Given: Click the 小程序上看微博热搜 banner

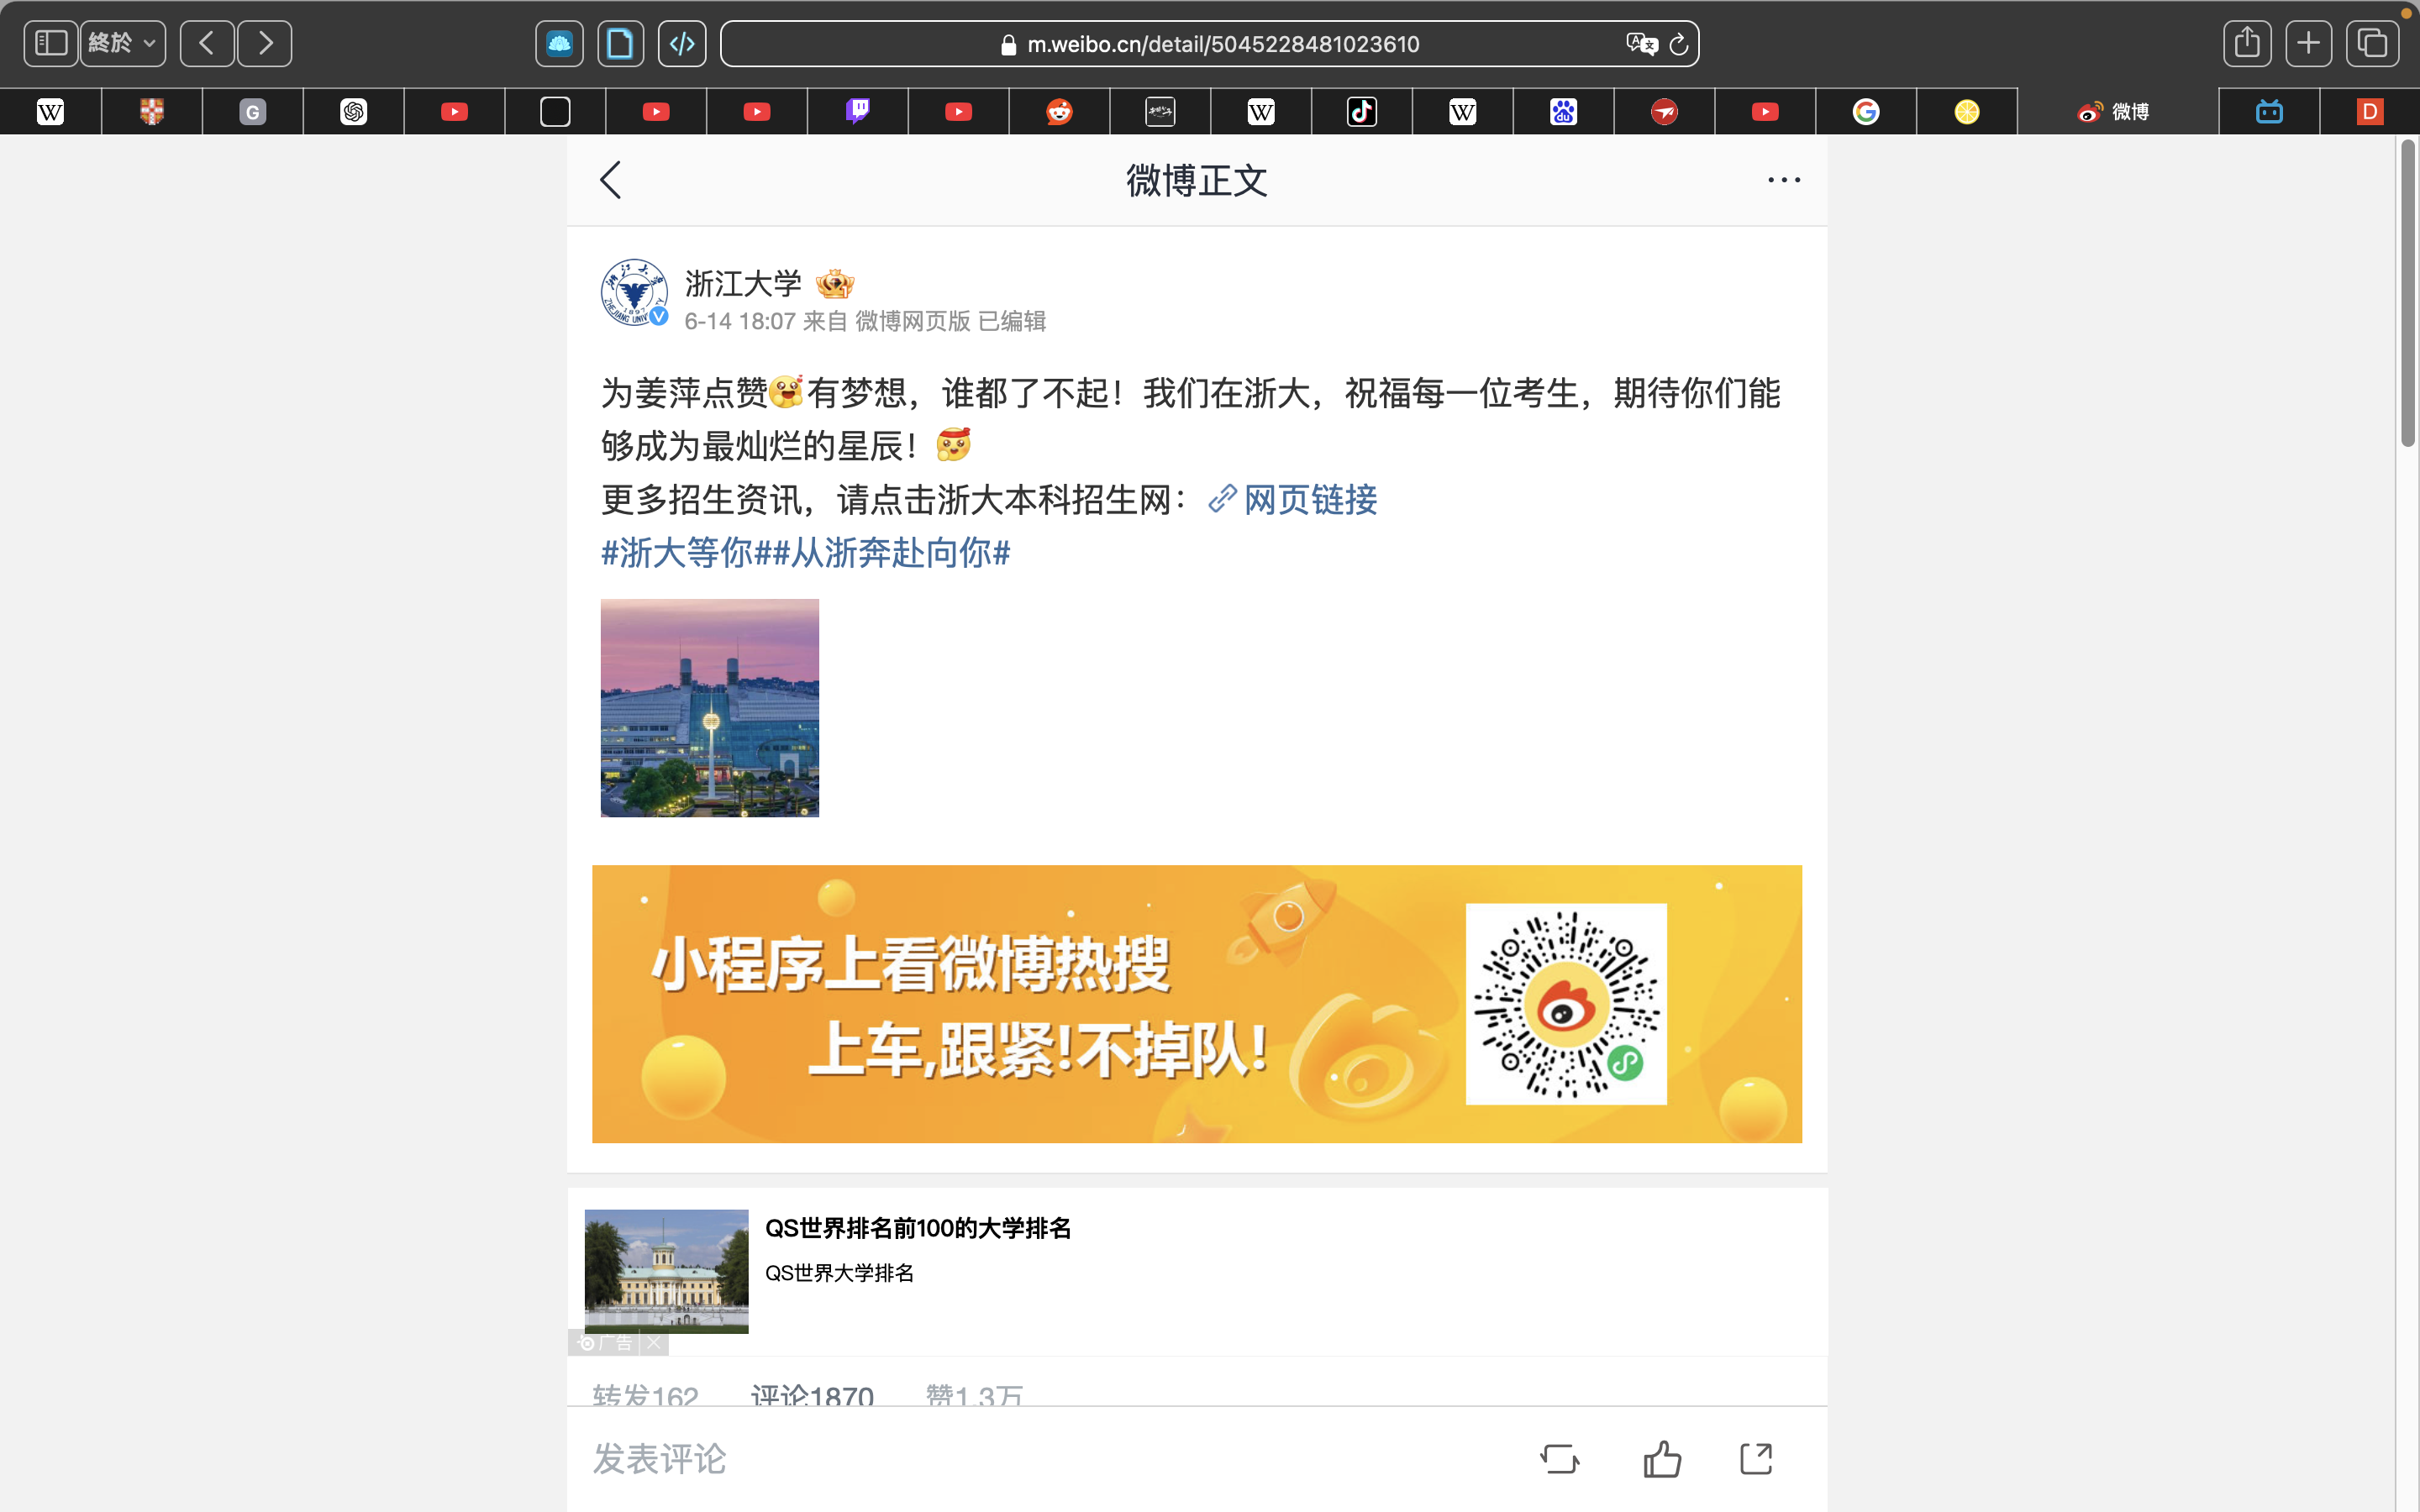Looking at the screenshot, I should click(1196, 1003).
